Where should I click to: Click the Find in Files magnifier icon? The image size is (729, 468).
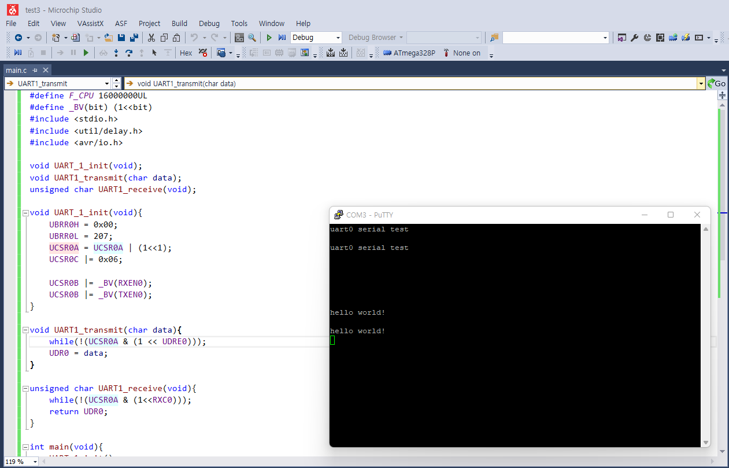[251, 38]
